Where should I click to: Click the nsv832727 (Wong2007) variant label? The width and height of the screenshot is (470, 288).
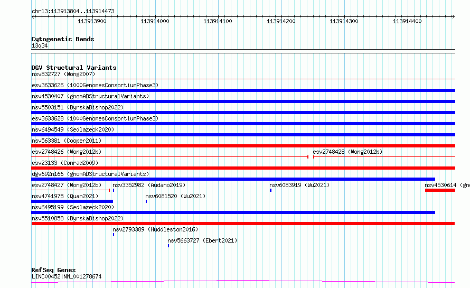pyautogui.click(x=63, y=74)
